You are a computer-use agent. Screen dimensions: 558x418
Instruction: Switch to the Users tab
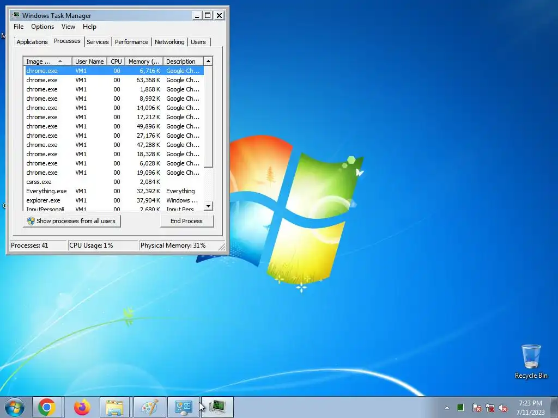[x=198, y=42]
